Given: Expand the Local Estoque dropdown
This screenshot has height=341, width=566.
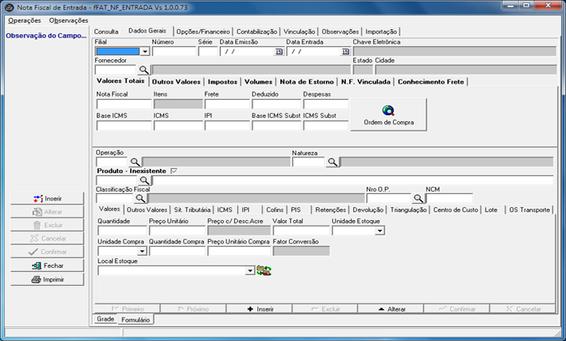Looking at the screenshot, I should point(250,270).
